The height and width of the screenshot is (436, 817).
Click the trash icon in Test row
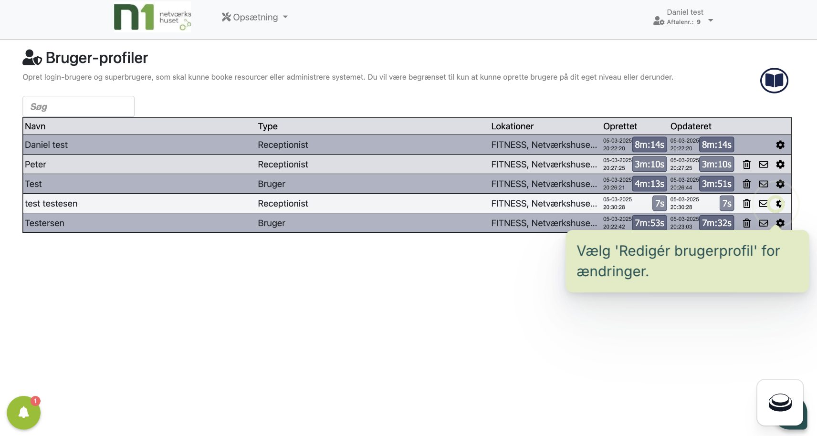[x=747, y=184]
